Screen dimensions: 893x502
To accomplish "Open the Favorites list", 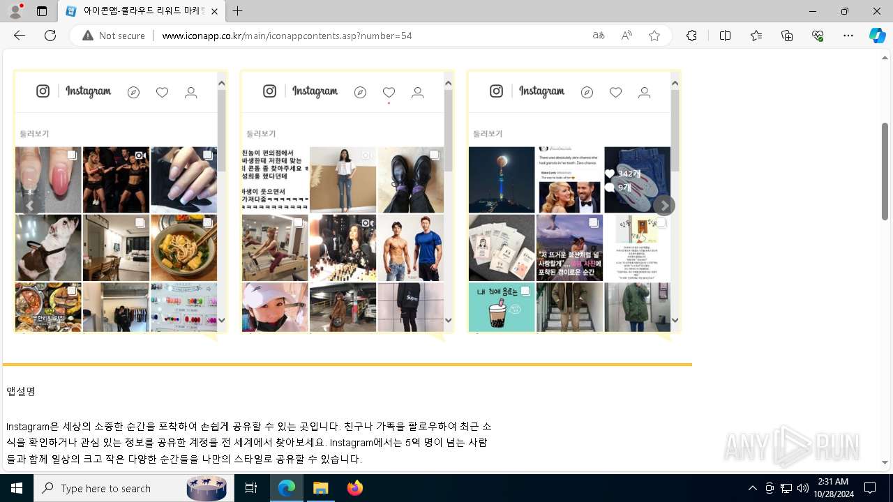I will click(x=756, y=36).
